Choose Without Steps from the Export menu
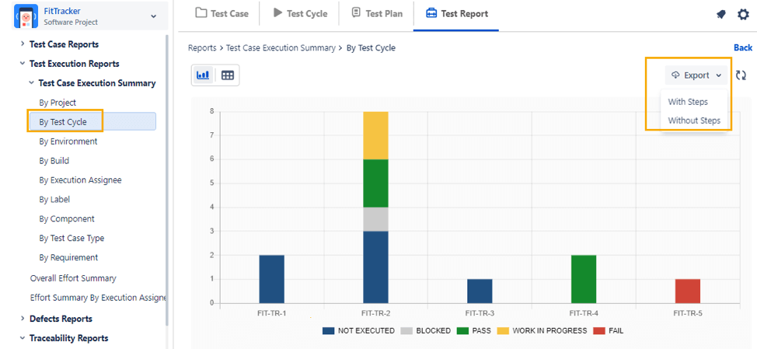 tap(694, 120)
